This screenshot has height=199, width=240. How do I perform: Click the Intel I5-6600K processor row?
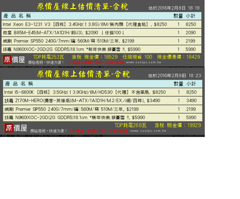[103, 92]
